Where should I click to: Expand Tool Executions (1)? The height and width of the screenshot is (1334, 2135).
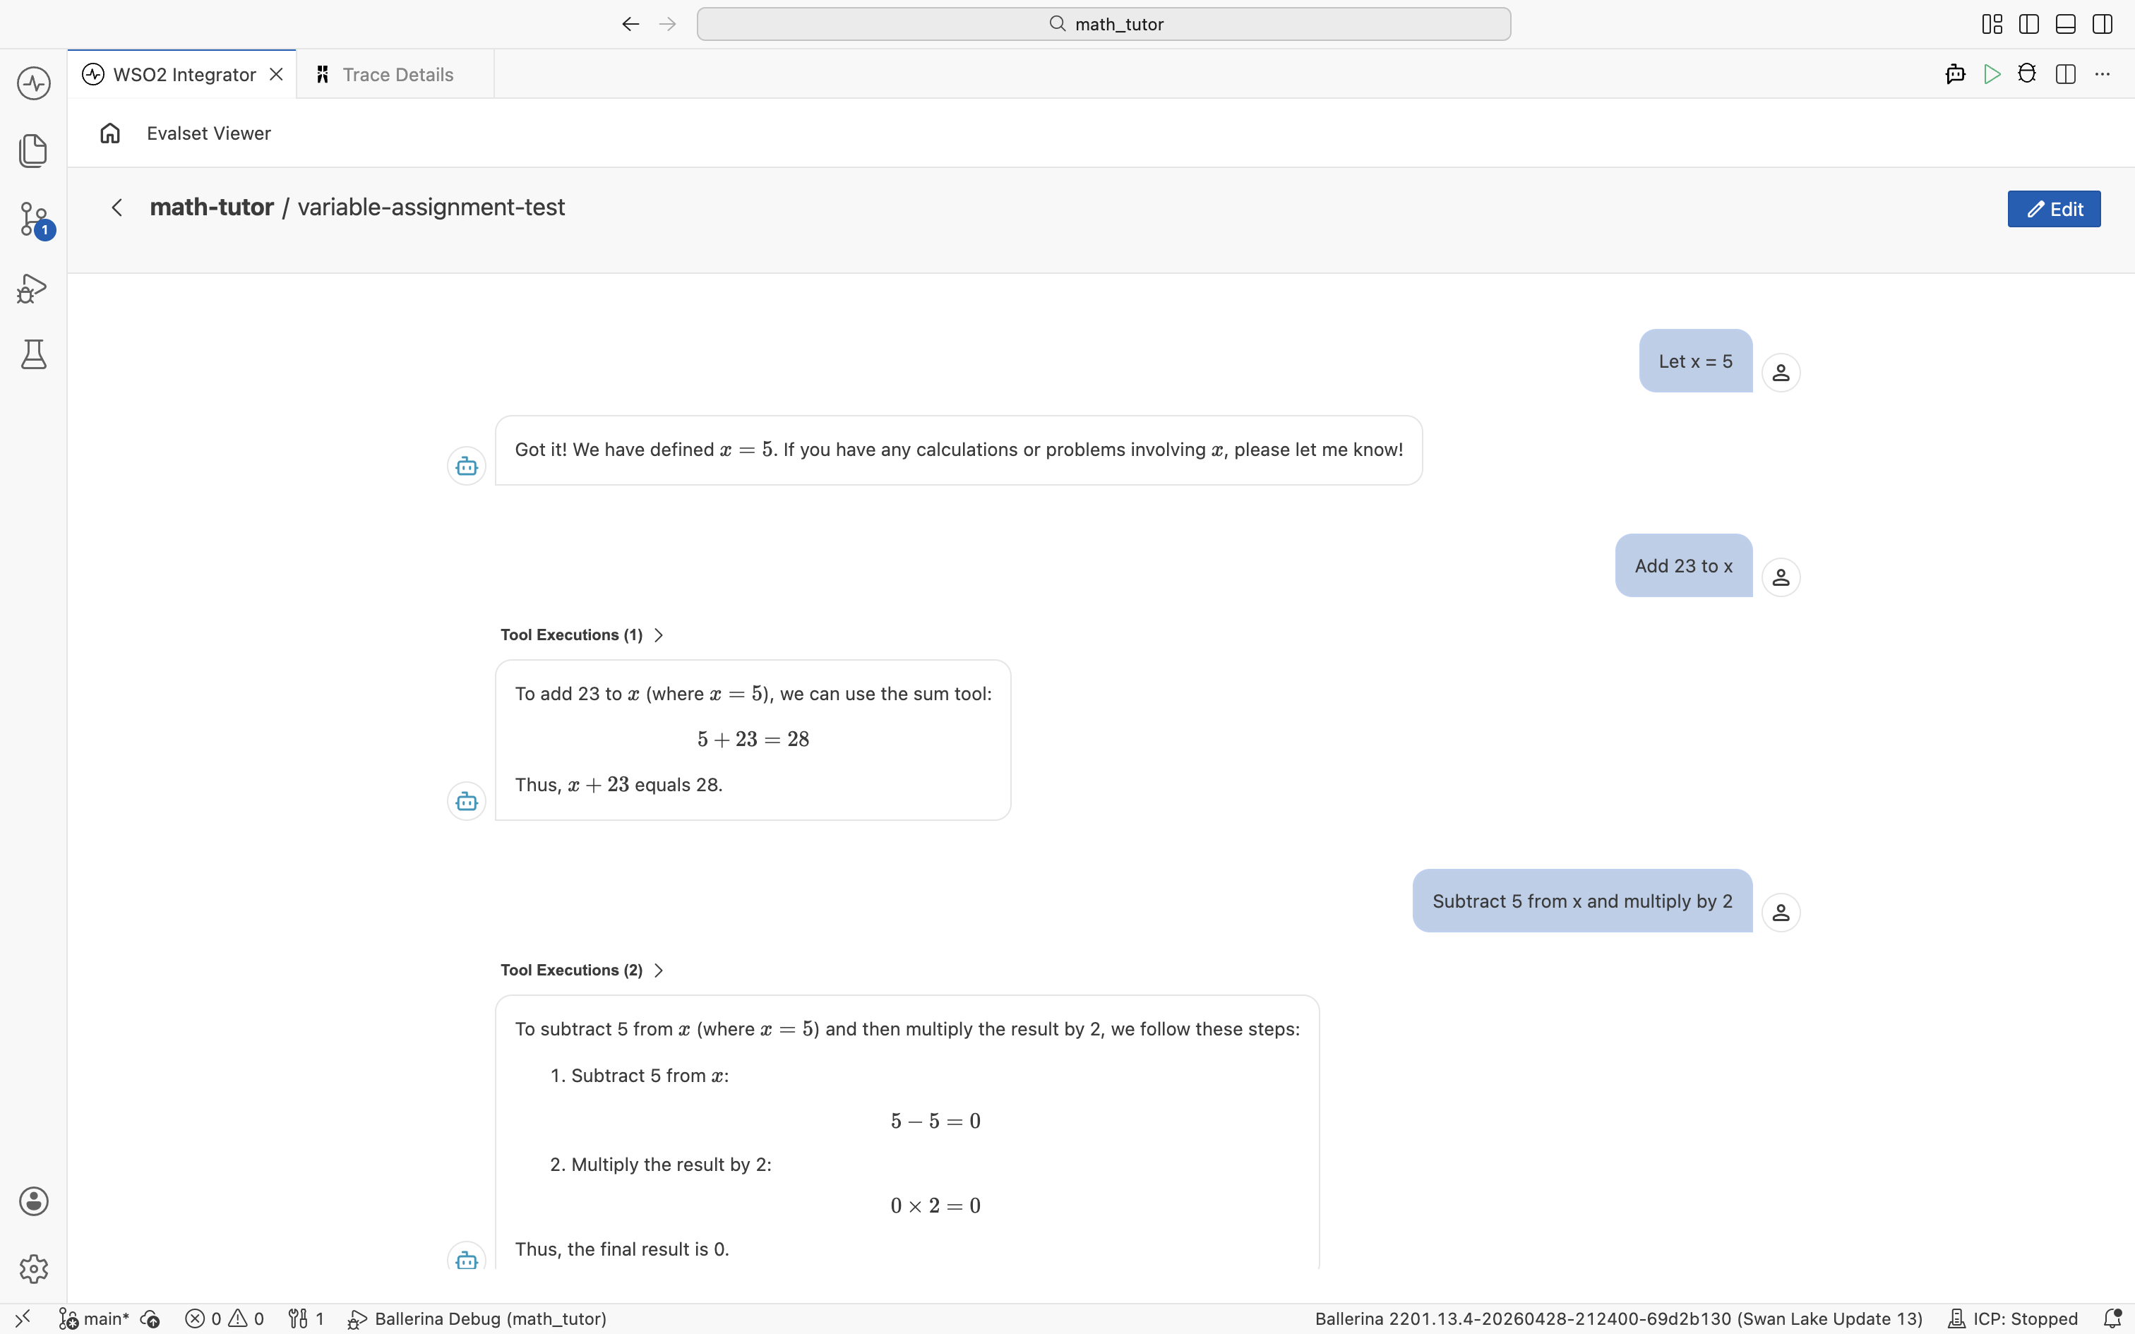tap(581, 635)
